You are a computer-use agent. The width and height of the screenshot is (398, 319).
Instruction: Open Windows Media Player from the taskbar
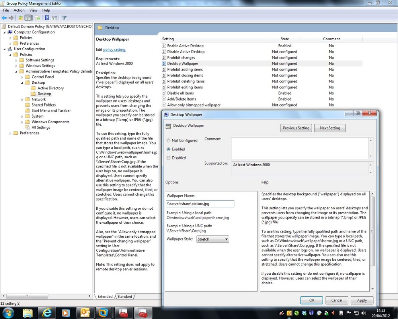point(66,313)
